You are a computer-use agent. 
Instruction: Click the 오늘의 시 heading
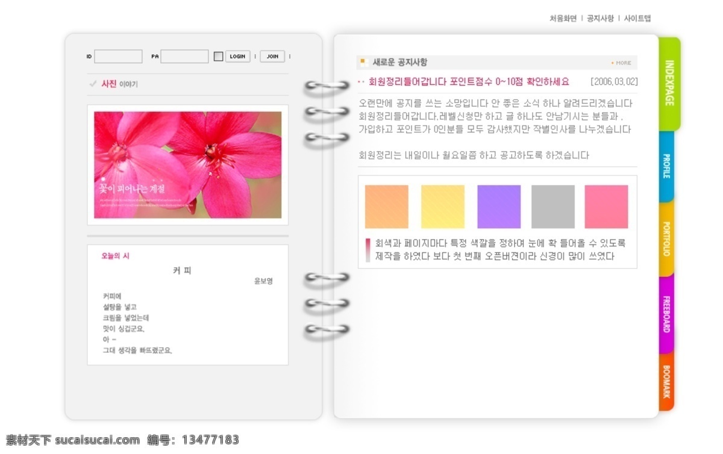[x=115, y=256]
